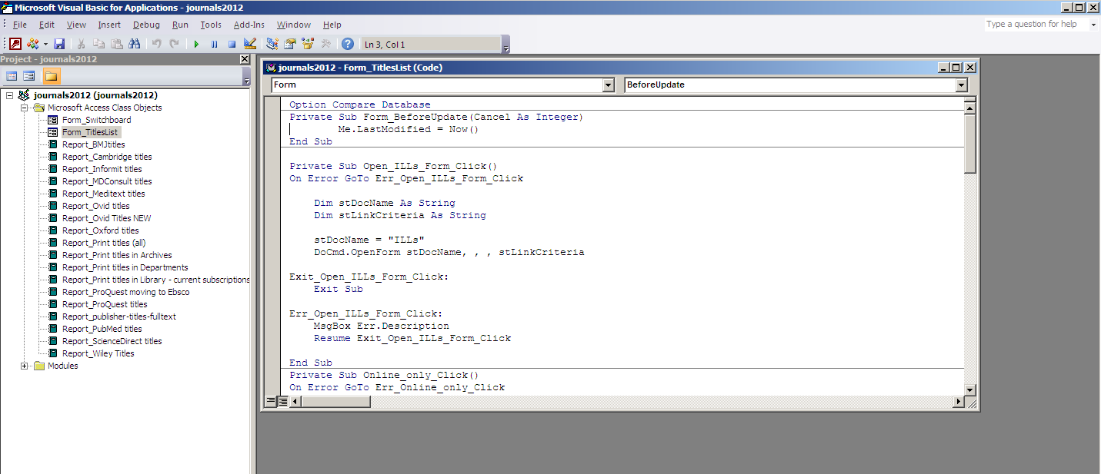This screenshot has height=474, width=1101.
Task: Open the Insert menu
Action: 108,25
